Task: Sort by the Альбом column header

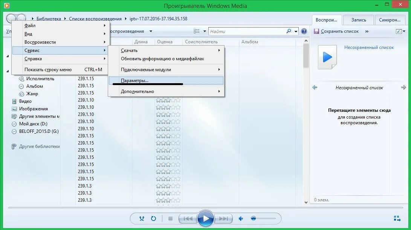Action: coord(250,42)
